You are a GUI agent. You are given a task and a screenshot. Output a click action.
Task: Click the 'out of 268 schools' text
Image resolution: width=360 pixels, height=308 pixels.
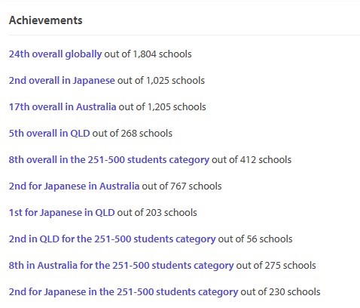click(x=133, y=134)
